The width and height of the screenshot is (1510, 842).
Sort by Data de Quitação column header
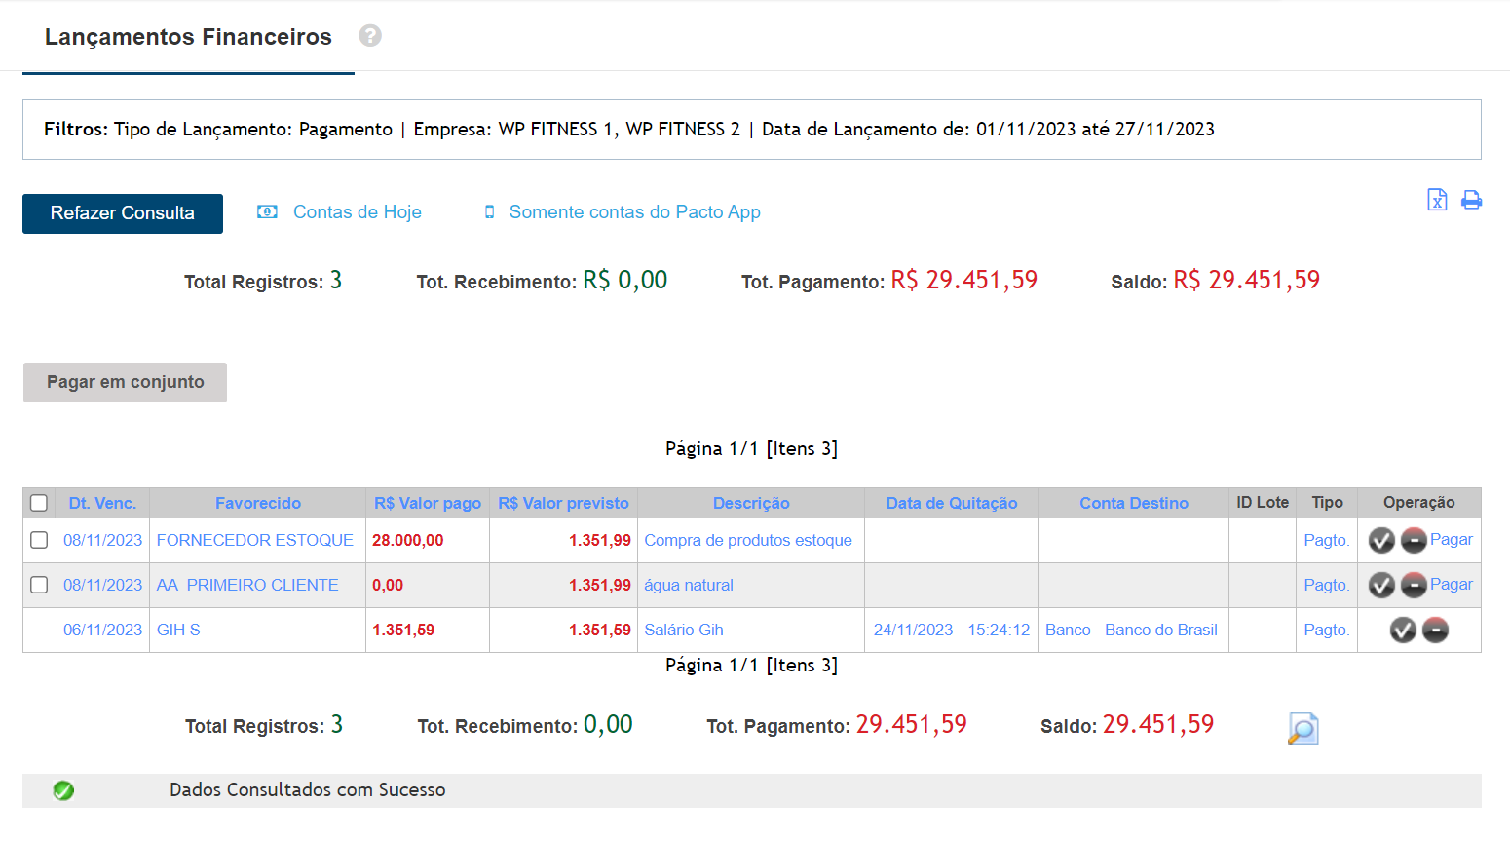coord(951,503)
